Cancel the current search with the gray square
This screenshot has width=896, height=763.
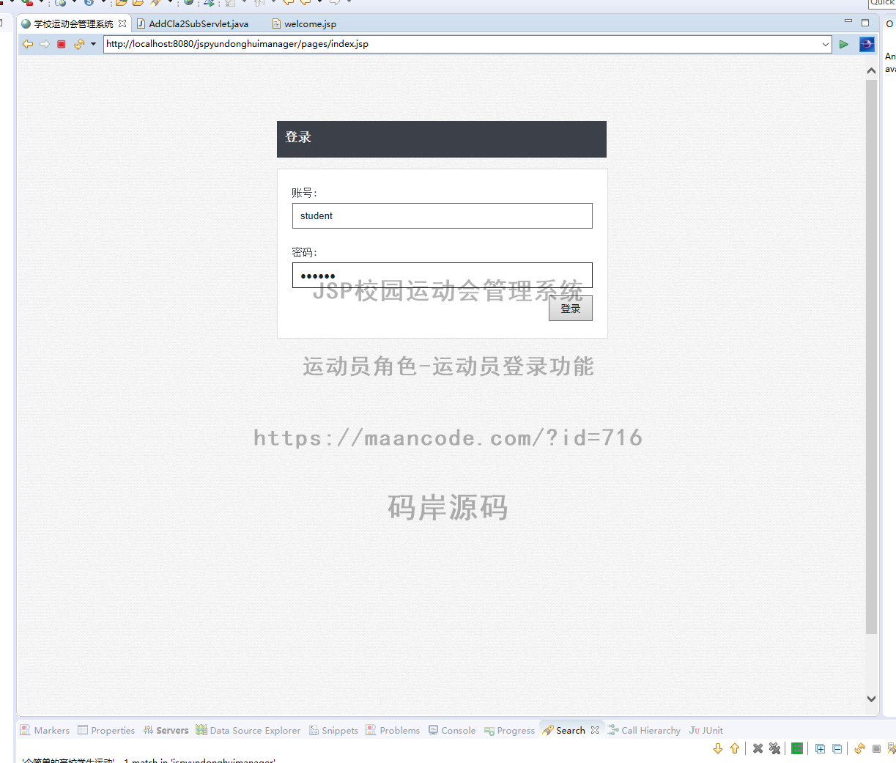tap(876, 748)
